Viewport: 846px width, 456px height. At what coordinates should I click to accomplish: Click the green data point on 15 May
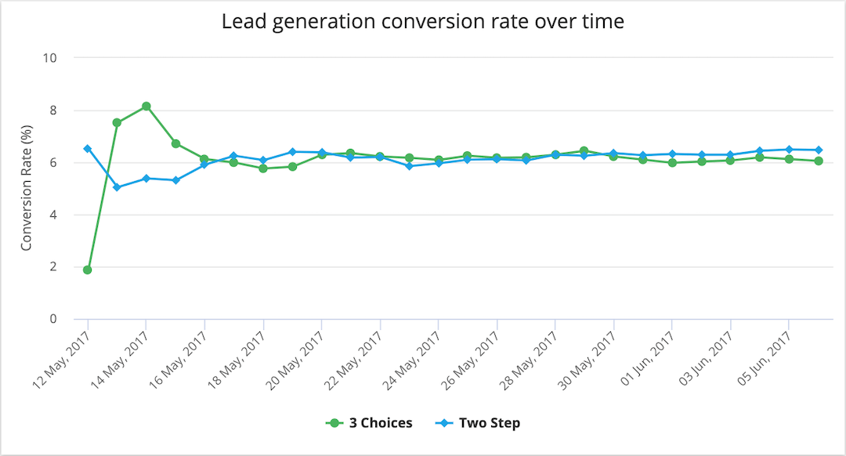175,143
